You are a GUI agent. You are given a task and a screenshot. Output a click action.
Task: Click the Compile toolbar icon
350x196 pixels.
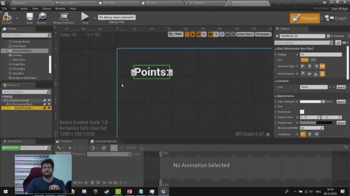[x=7, y=18]
